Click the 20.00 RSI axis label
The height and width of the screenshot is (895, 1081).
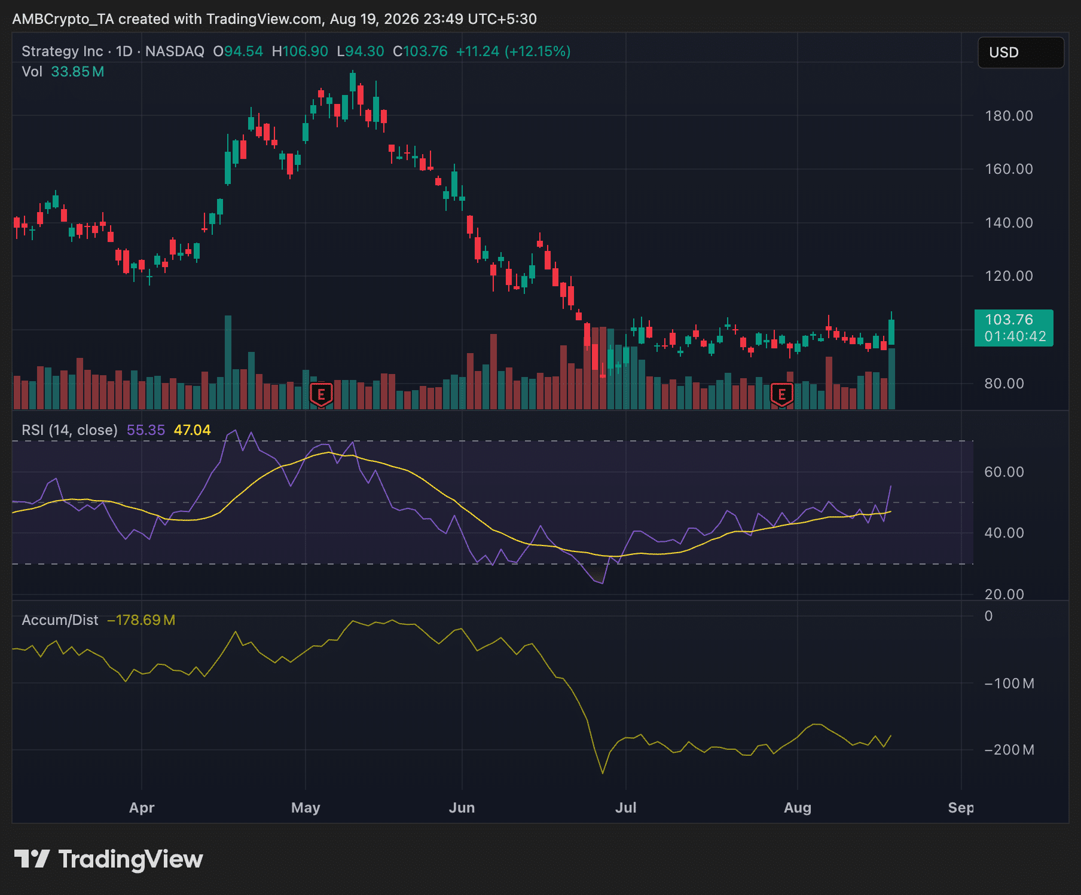tap(1004, 594)
